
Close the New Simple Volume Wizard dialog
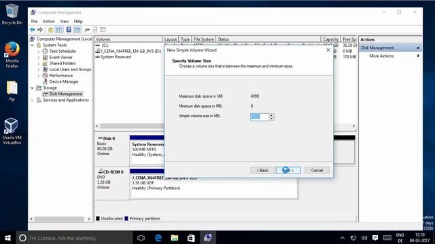tap(328, 50)
